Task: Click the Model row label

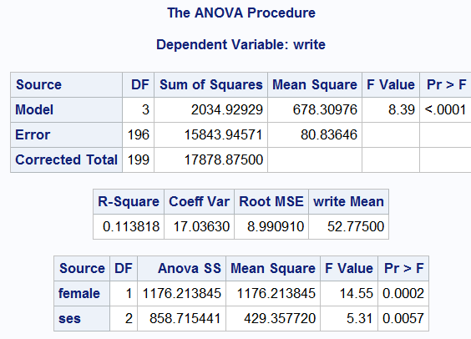Action: click(x=66, y=109)
